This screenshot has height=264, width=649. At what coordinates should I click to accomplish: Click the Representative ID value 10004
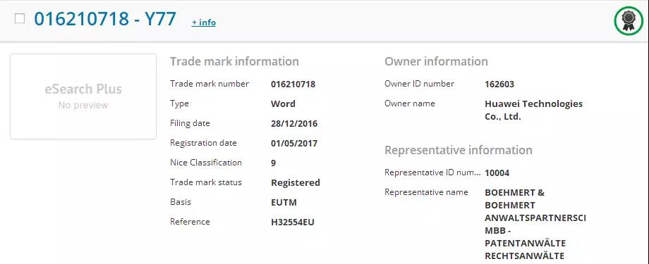(x=497, y=173)
